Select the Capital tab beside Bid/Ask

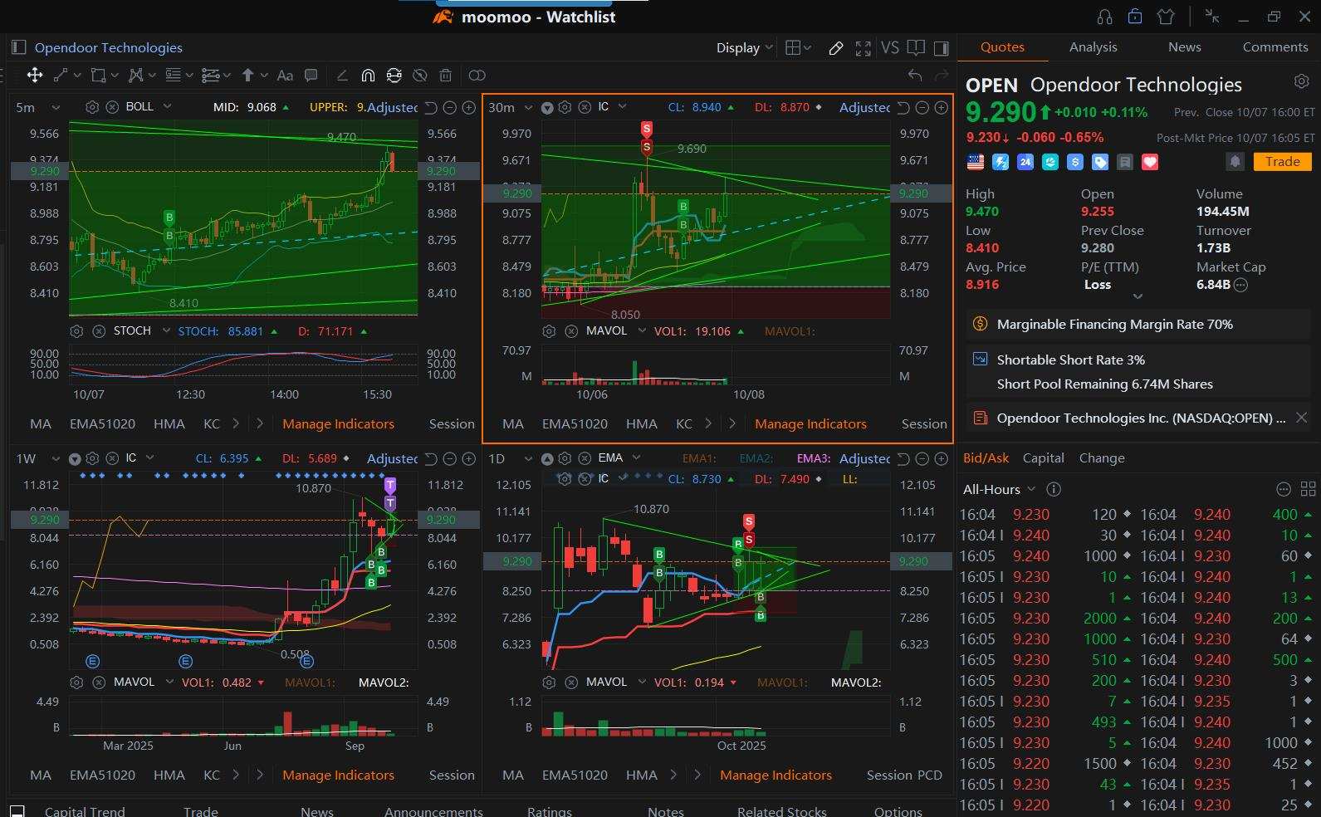[x=1043, y=457]
